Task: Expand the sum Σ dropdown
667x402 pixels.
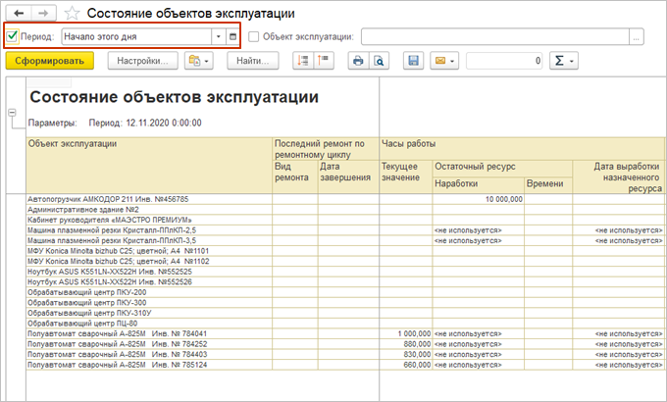Action: click(x=565, y=61)
